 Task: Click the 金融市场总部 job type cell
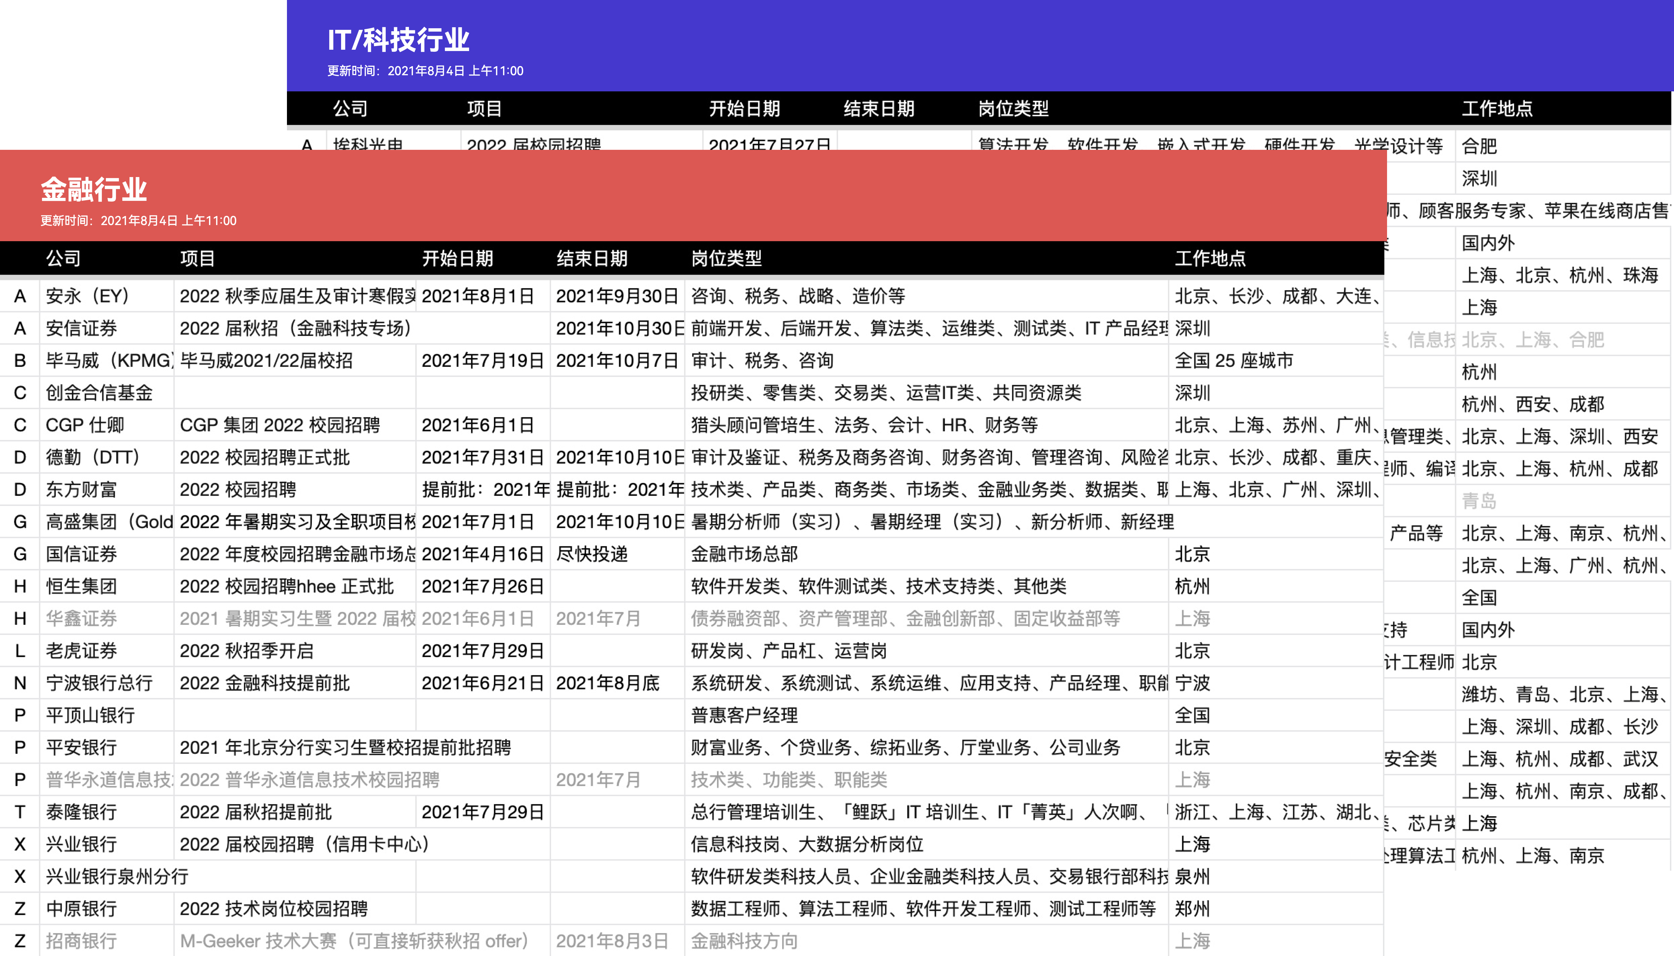point(927,554)
